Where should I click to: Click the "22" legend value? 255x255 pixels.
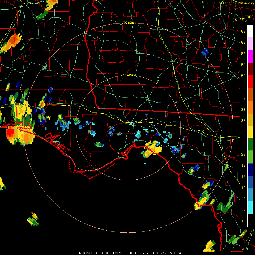(x=243, y=154)
